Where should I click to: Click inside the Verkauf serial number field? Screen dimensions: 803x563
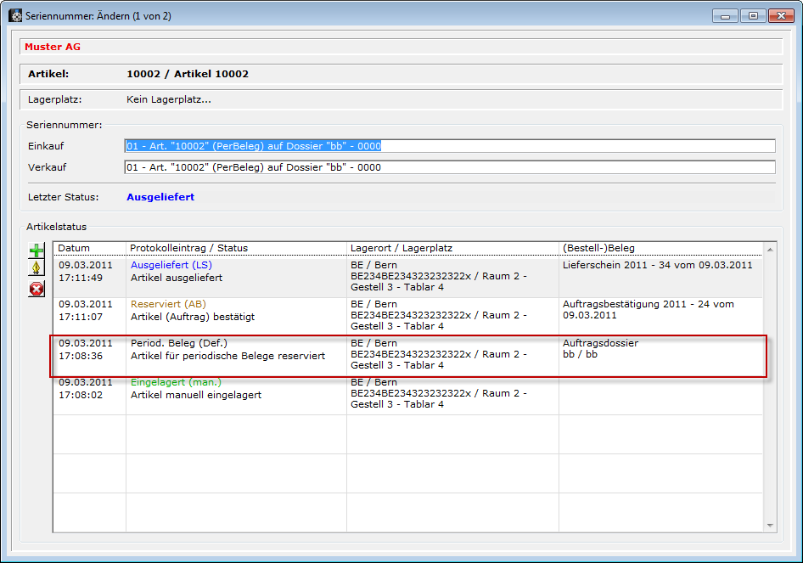[x=449, y=167]
